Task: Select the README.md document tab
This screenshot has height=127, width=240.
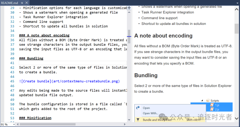Action: 9,3
